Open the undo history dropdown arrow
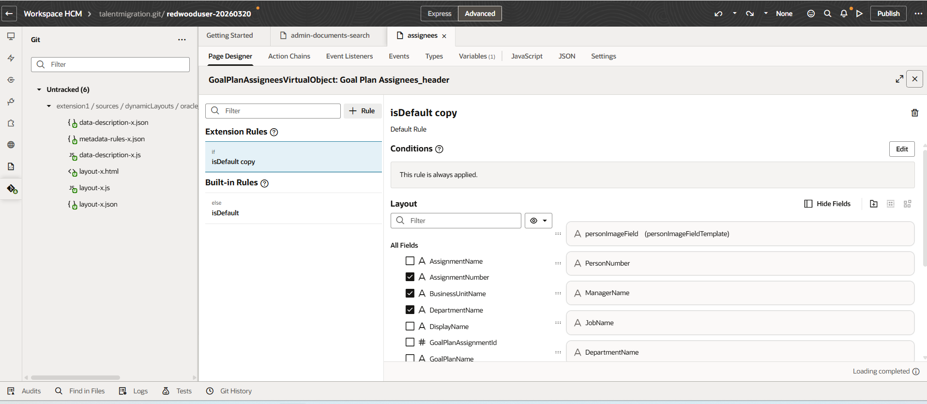Viewport: 927px width, 404px height. tap(734, 14)
